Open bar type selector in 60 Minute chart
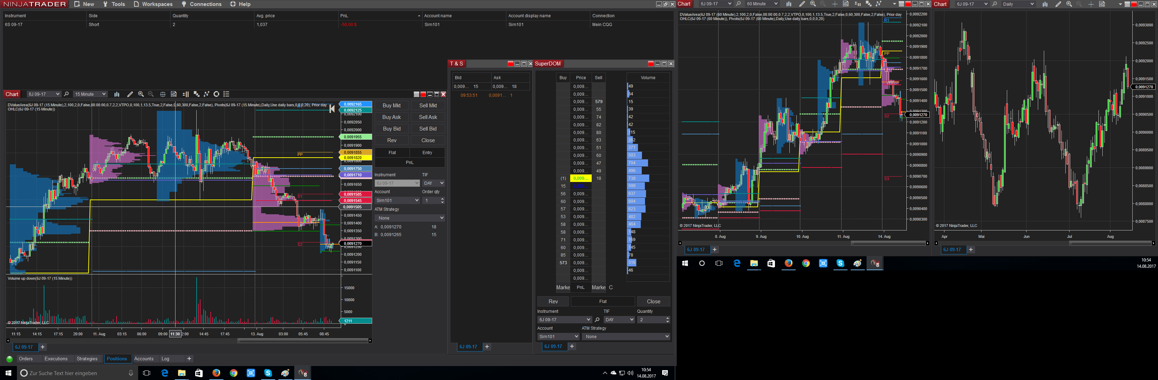This screenshot has height=380, width=1158. point(789,4)
